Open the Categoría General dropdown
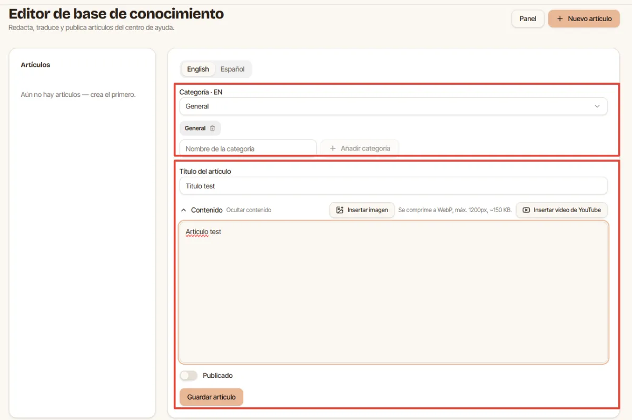632x420 pixels. (393, 106)
